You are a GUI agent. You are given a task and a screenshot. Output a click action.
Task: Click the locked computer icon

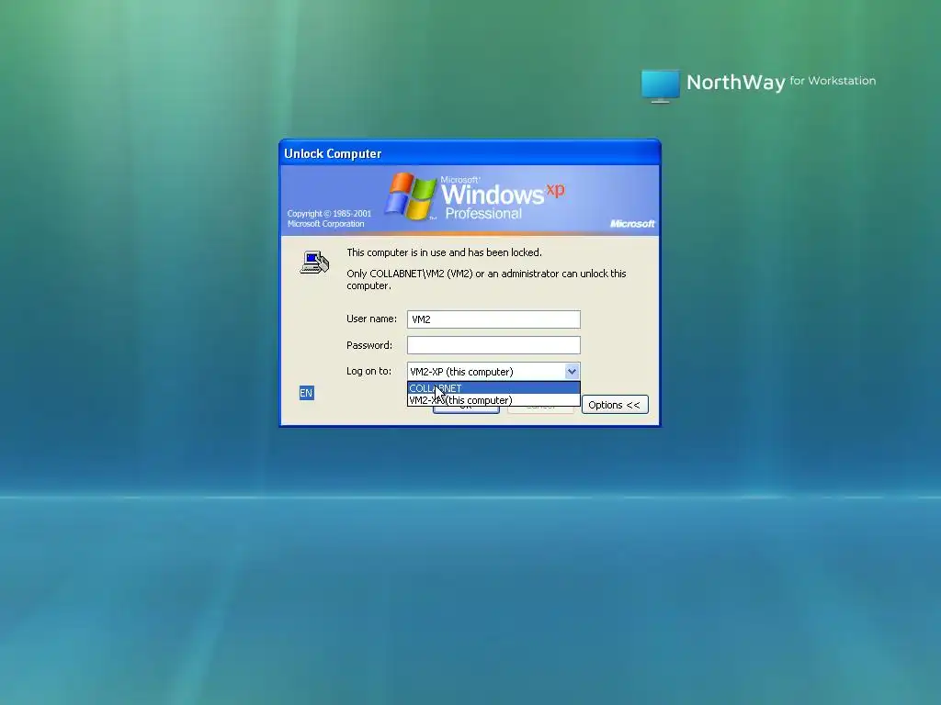click(314, 263)
